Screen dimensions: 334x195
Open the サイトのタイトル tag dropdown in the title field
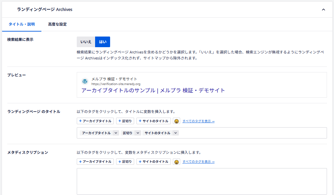coord(176,133)
